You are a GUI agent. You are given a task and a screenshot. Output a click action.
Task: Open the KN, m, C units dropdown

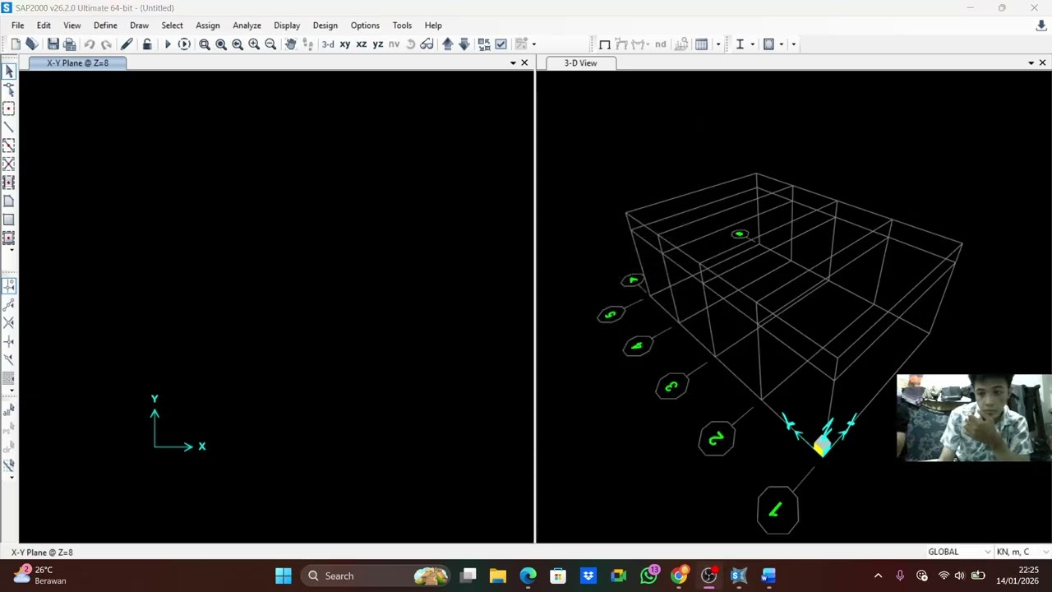(1022, 552)
